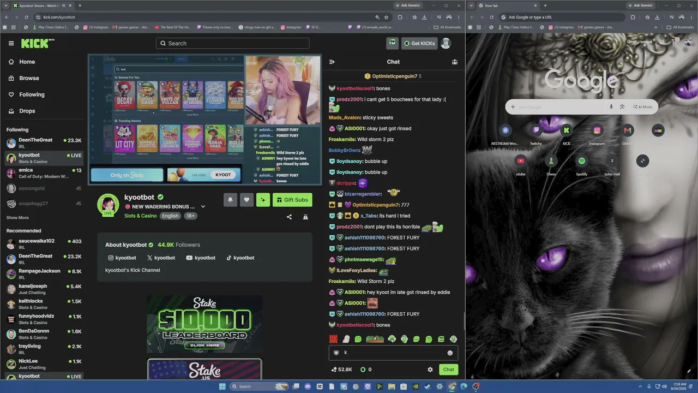Open the Windows Start menu
698x393 pixels.
222,386
